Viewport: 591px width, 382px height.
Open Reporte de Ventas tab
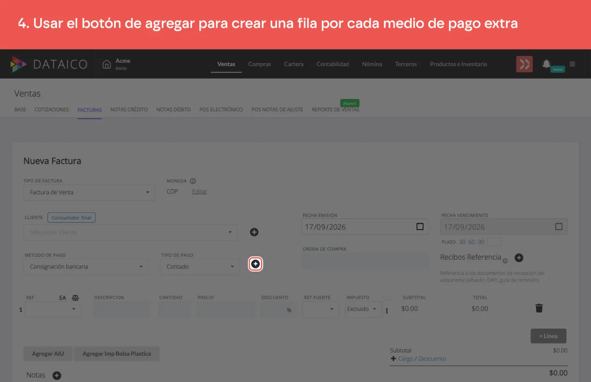pos(335,109)
